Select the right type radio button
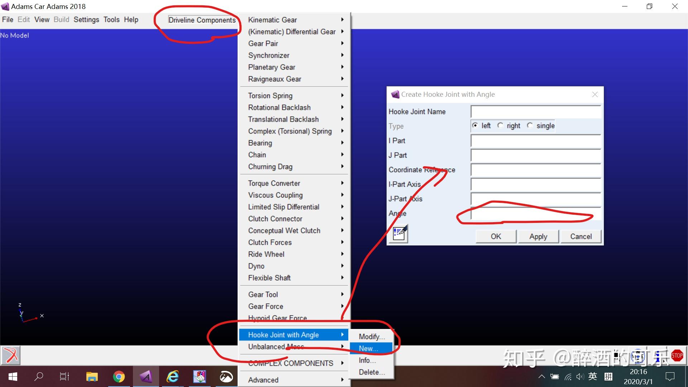 (501, 125)
